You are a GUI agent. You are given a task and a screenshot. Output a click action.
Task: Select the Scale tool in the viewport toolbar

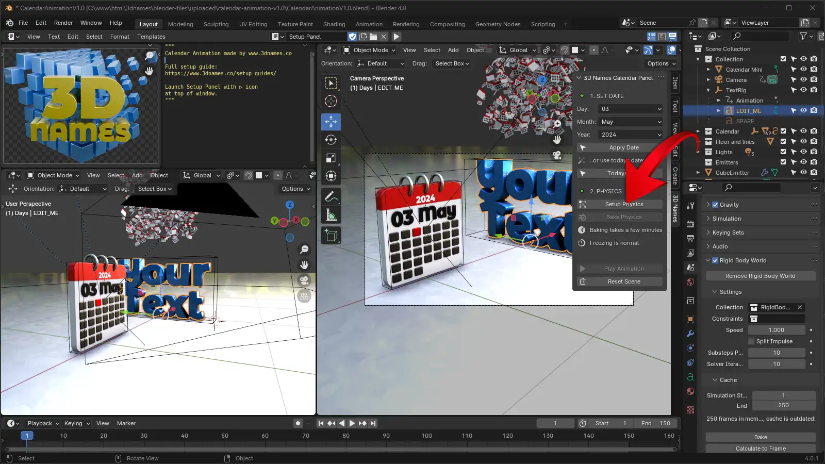point(331,158)
